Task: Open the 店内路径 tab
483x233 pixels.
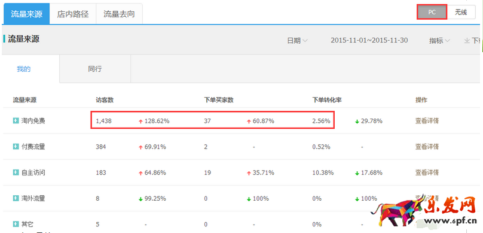Action: tap(73, 14)
